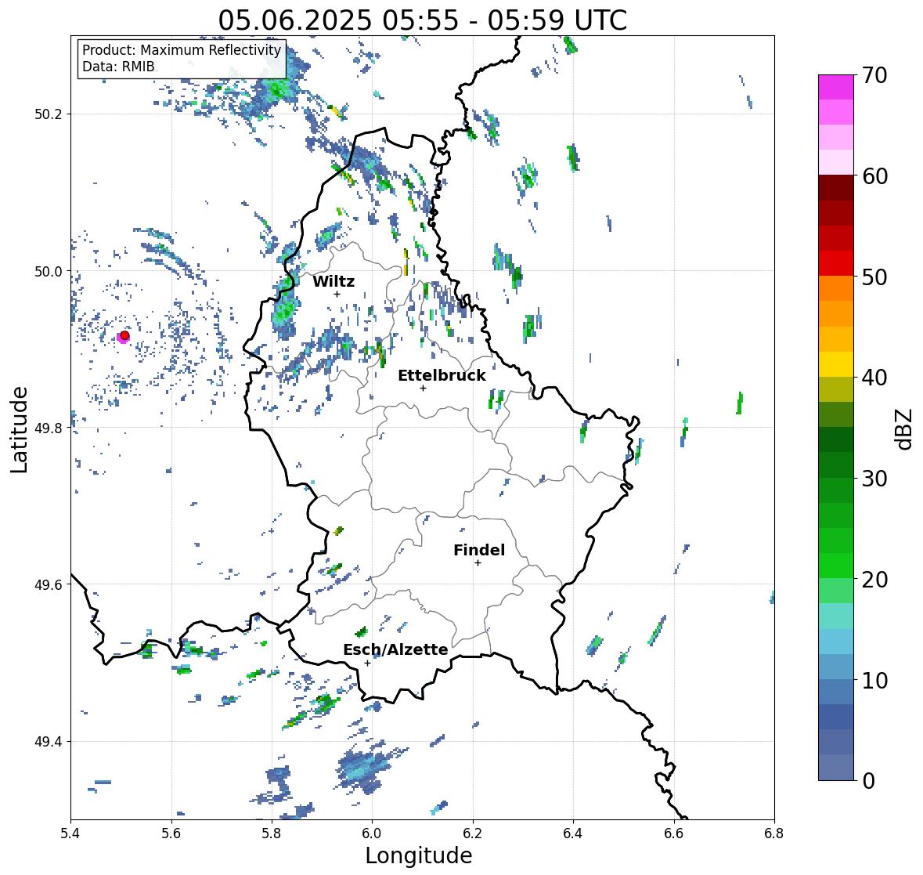Click the dark red band below 60 dBZ
The height and width of the screenshot is (875, 923).
(836, 188)
